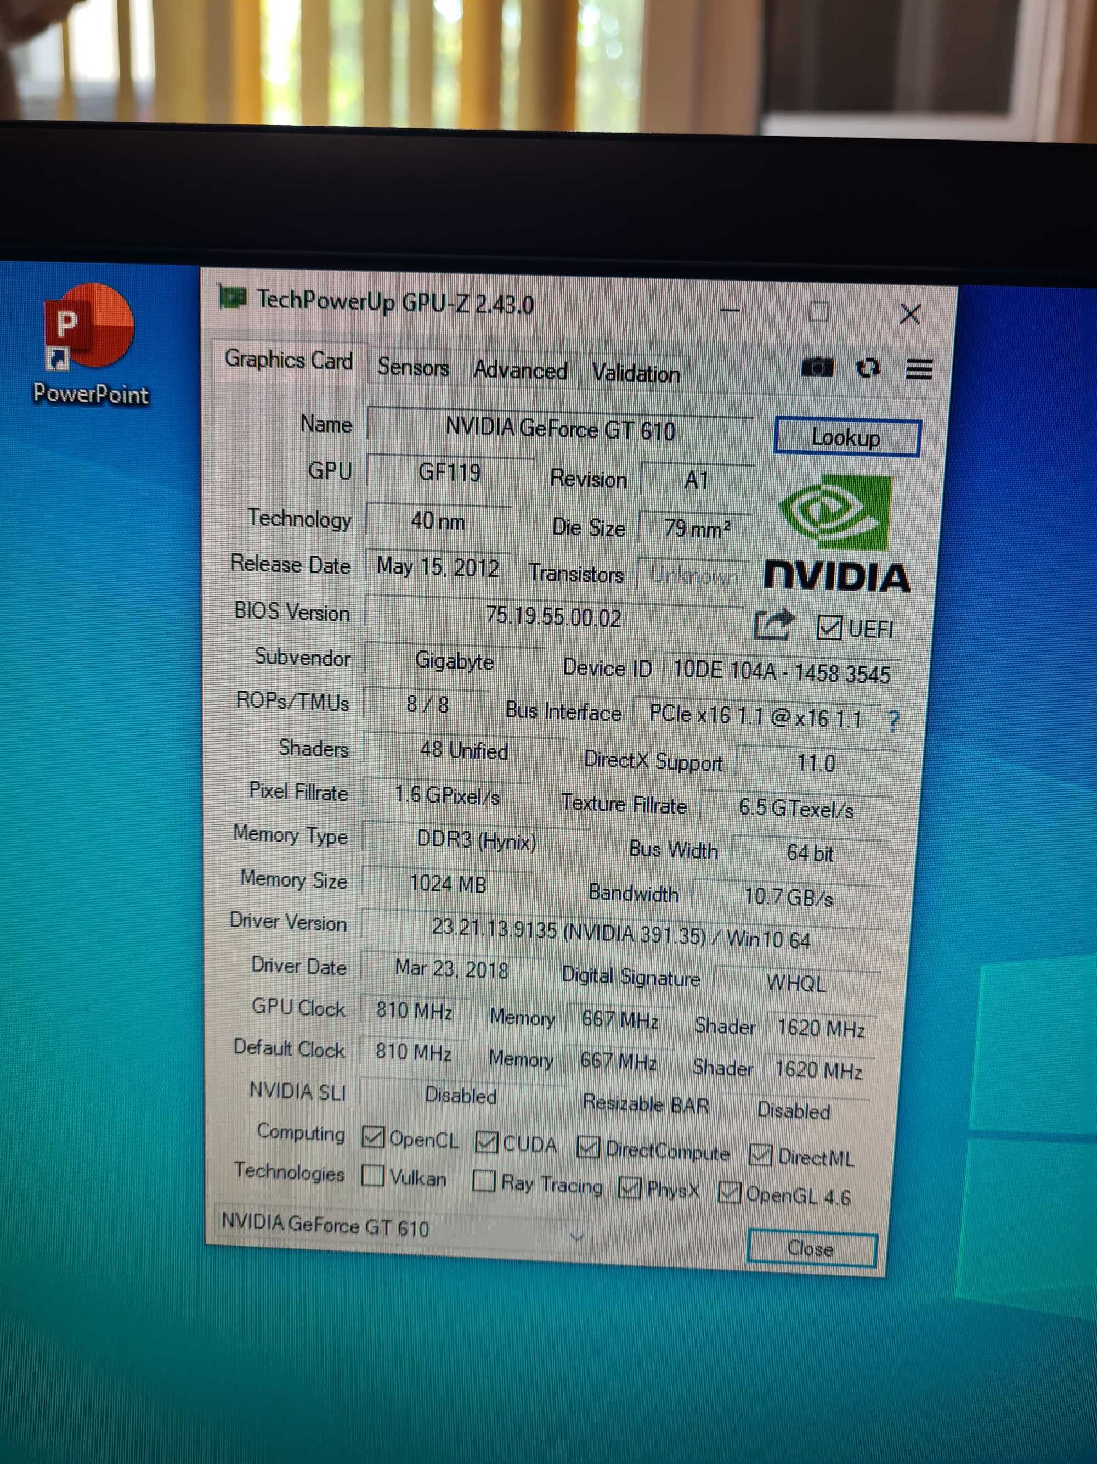Image resolution: width=1097 pixels, height=1464 pixels.
Task: Switch to the Advanced tab
Action: [x=521, y=370]
